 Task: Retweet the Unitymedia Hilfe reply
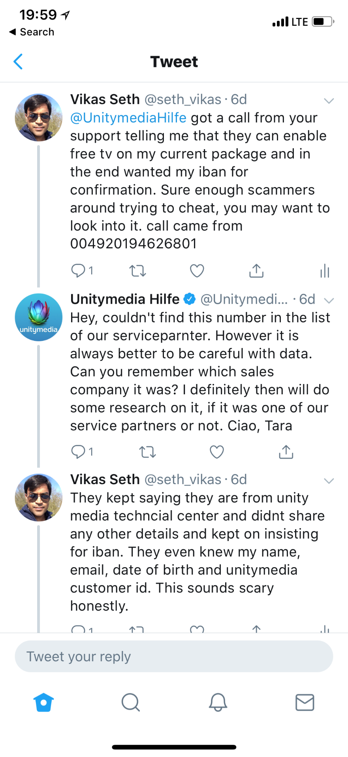point(148,452)
